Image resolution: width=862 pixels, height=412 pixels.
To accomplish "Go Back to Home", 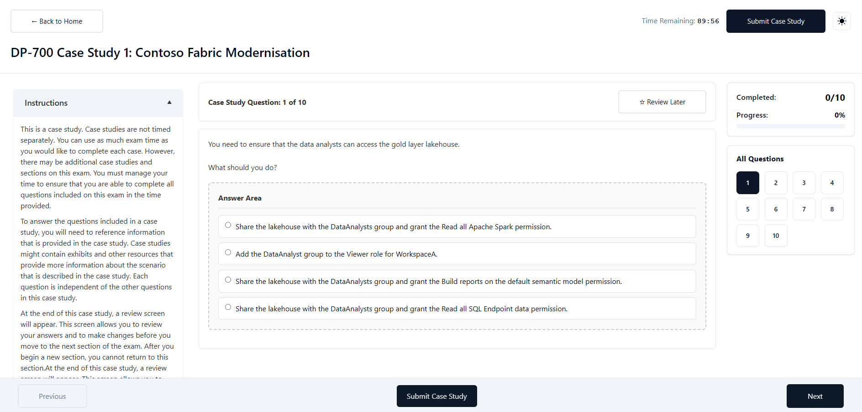I will (57, 21).
